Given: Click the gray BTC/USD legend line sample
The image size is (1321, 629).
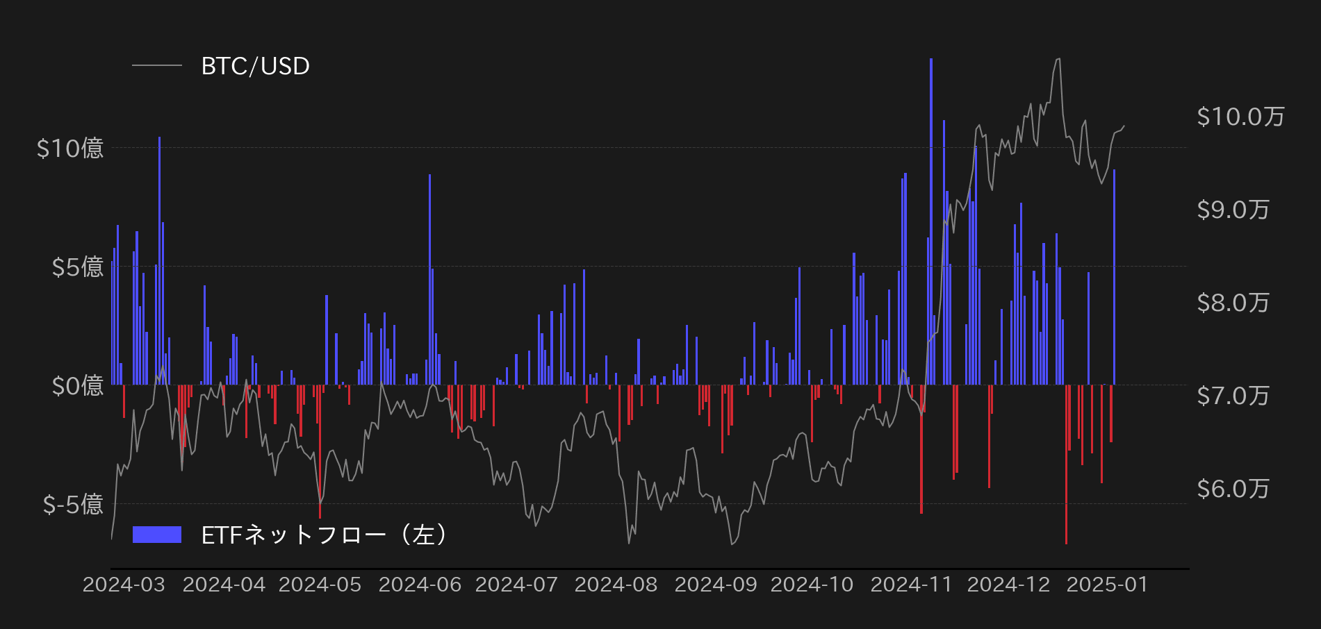Looking at the screenshot, I should [x=157, y=66].
